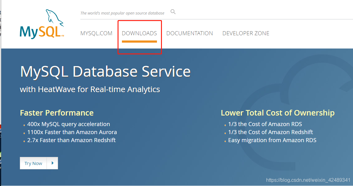Click the orange underline below DOWNLOADS
353x186 pixels.
[140, 41]
